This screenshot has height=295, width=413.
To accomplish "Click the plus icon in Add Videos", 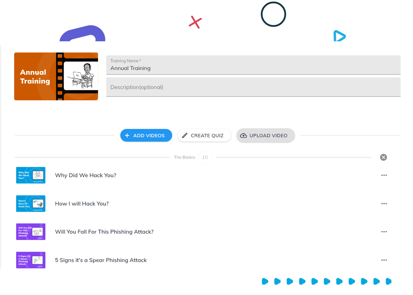I will [x=127, y=135].
